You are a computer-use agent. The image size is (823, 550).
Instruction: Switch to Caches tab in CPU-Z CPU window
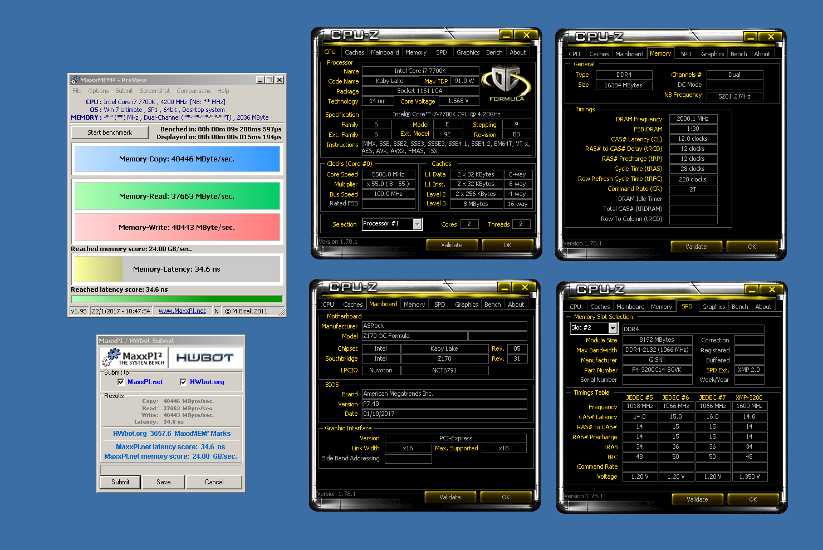click(x=354, y=52)
